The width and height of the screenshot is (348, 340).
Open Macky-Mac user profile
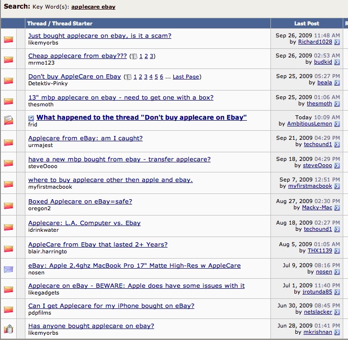coord(317,208)
